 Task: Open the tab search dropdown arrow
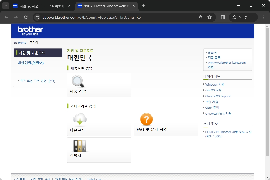(x=6, y=6)
